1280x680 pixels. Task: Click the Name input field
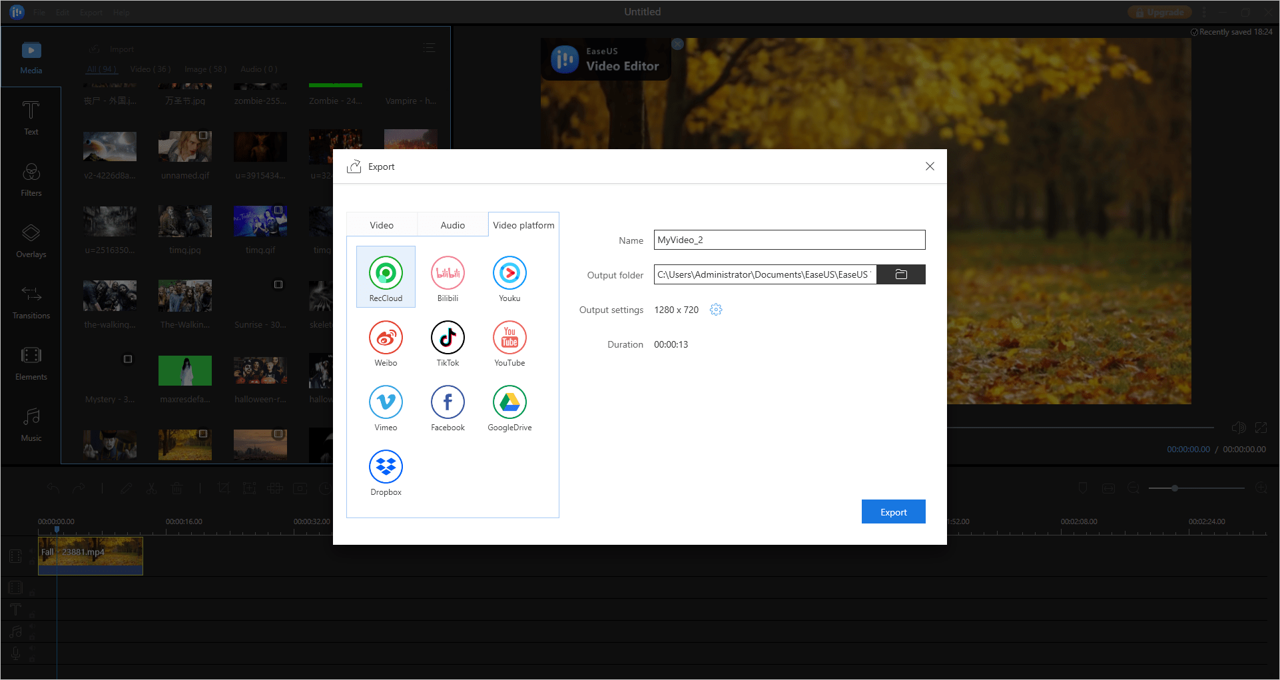(789, 240)
